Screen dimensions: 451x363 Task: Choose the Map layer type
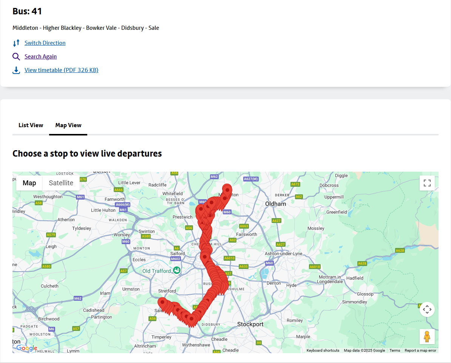29,183
